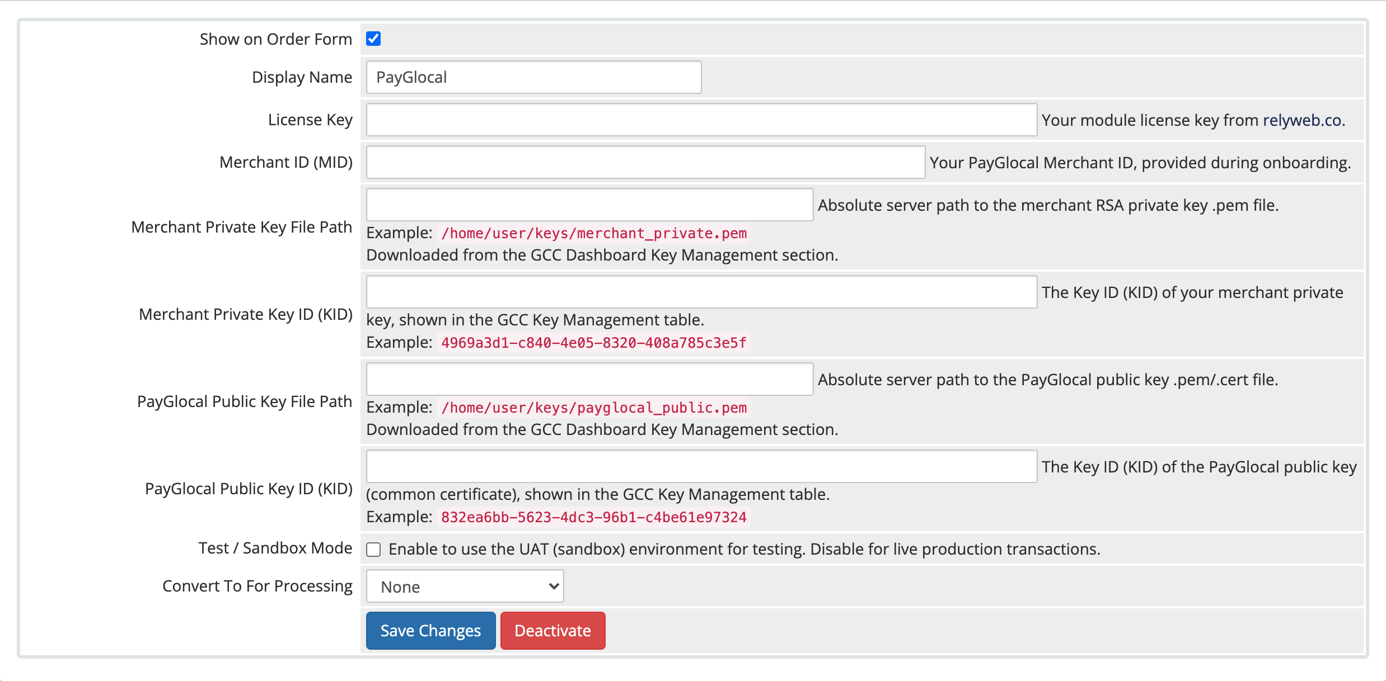This screenshot has width=1386, height=681.
Task: Click the text about merchant RSA private key .pem file
Action: [x=1048, y=205]
